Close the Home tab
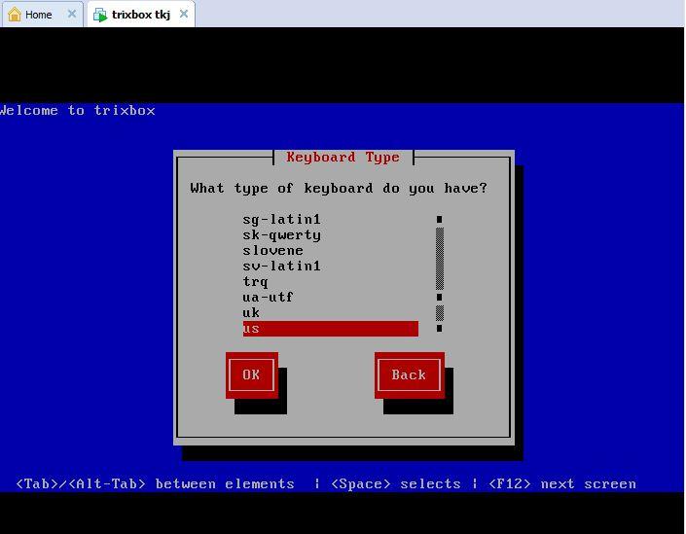Viewport: 686px width, 534px height. (x=72, y=14)
